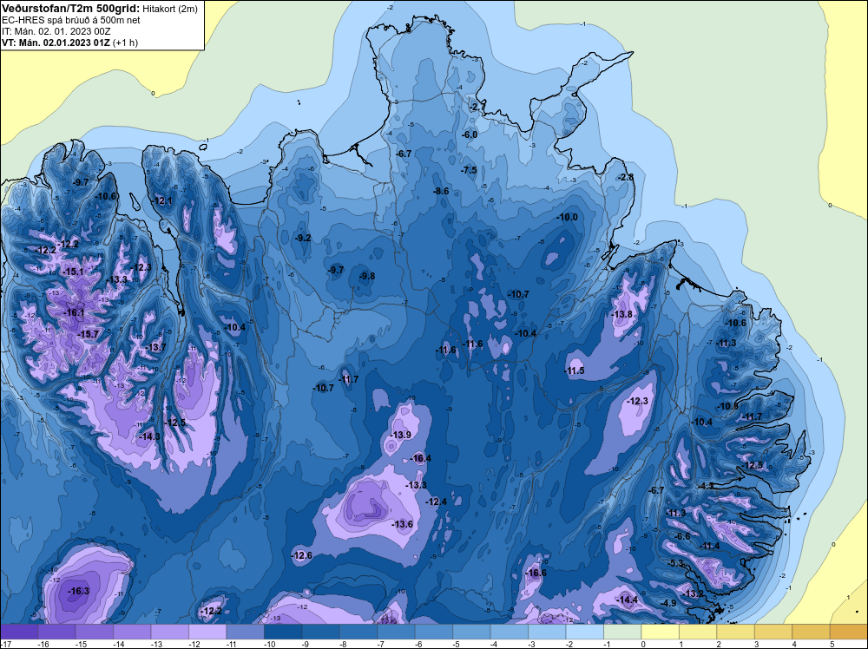The height and width of the screenshot is (649, 868).
Task: Click the 5 label at the colour scale end
Action: point(832,644)
